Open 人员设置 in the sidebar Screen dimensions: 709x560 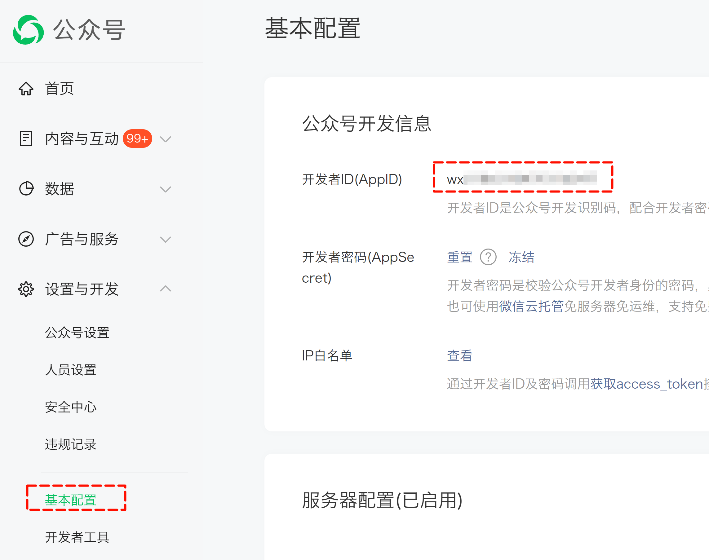tap(70, 370)
